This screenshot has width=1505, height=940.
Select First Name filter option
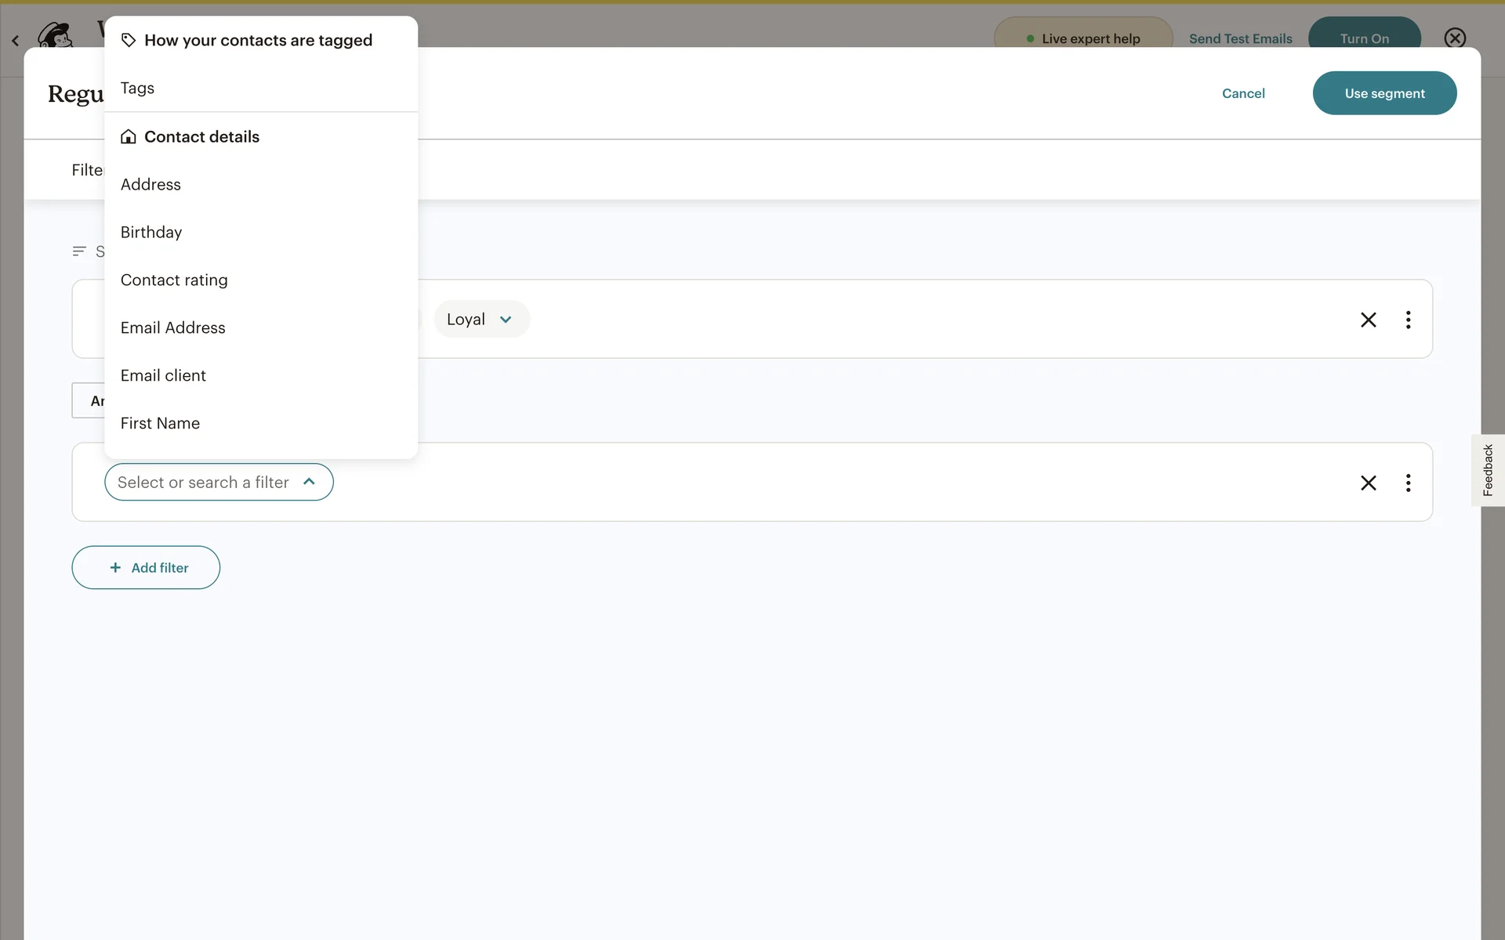click(160, 423)
